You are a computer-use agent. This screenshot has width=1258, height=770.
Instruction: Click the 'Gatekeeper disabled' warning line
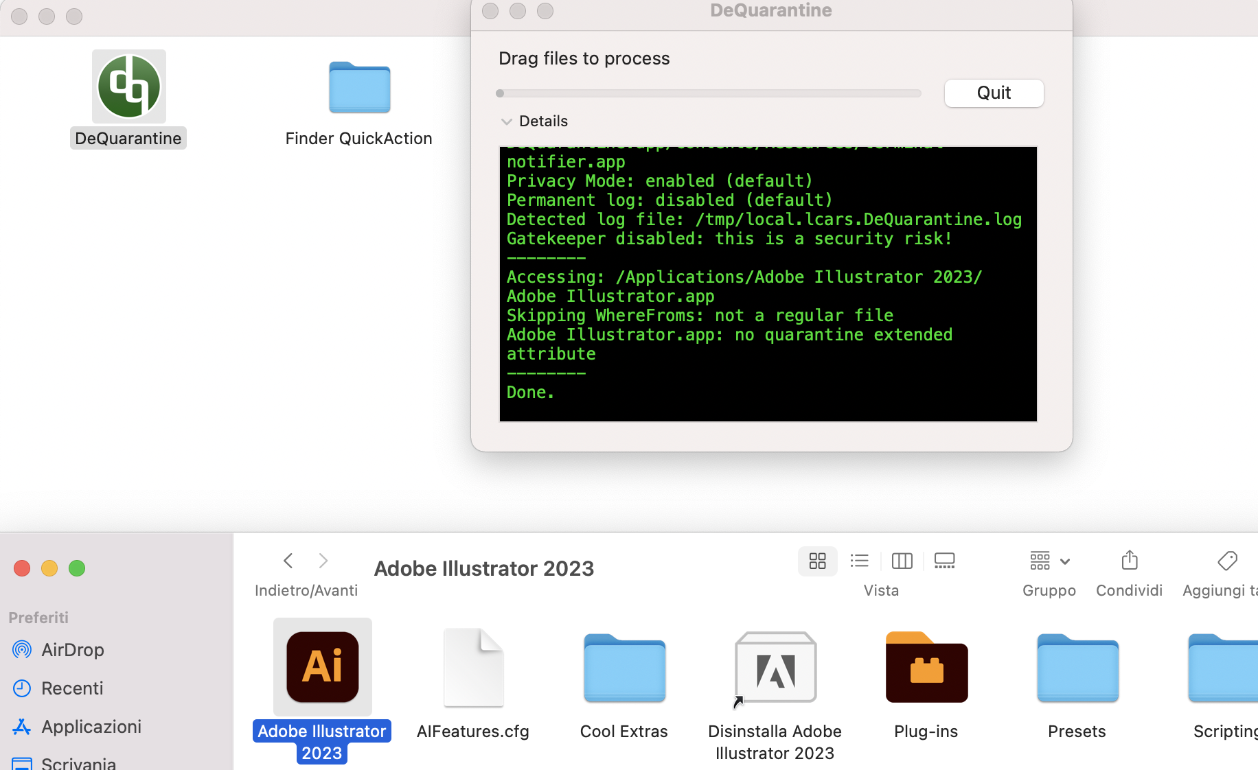[729, 239]
